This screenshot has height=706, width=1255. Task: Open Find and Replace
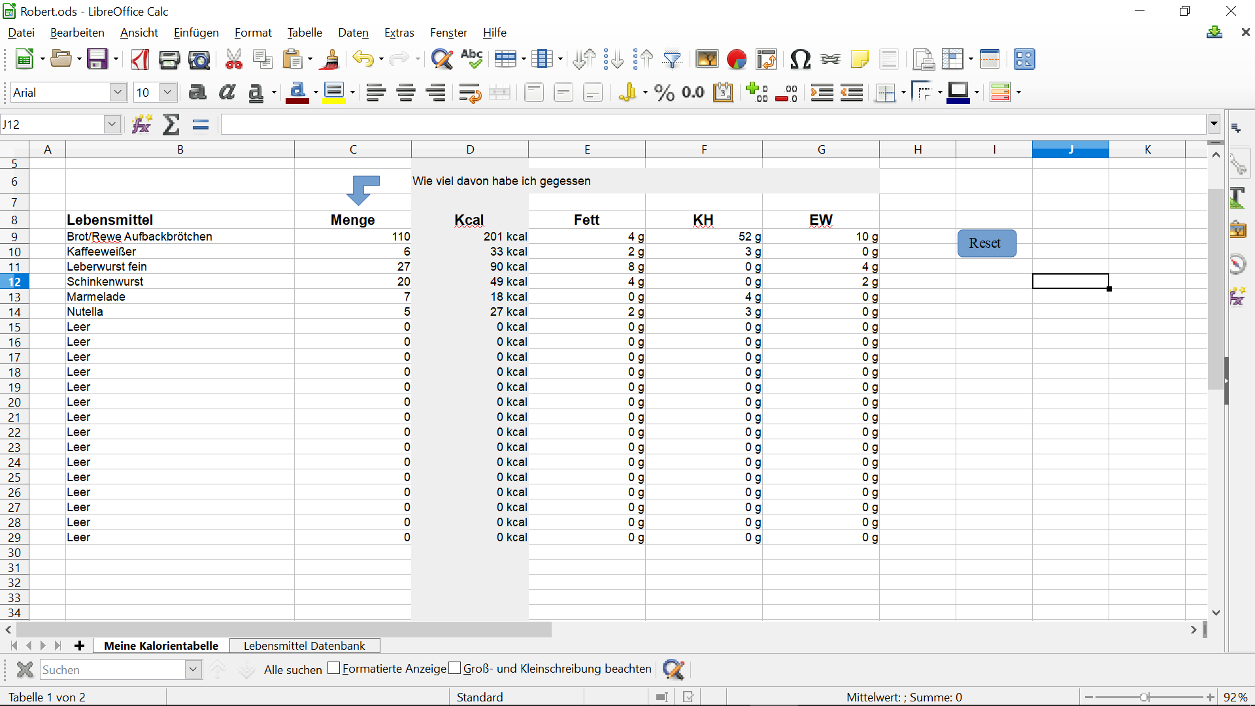tap(442, 59)
